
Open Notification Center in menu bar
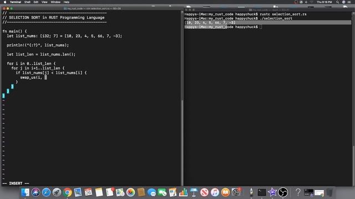click(349, 2)
